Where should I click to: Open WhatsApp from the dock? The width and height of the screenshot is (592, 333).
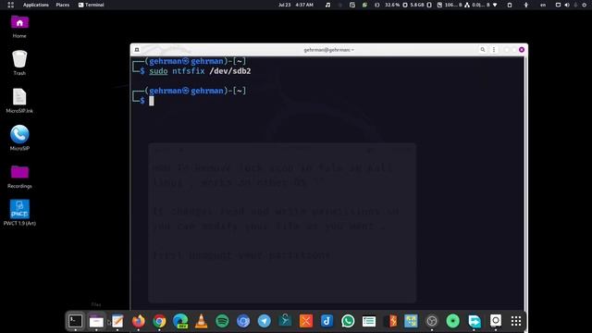(x=348, y=321)
